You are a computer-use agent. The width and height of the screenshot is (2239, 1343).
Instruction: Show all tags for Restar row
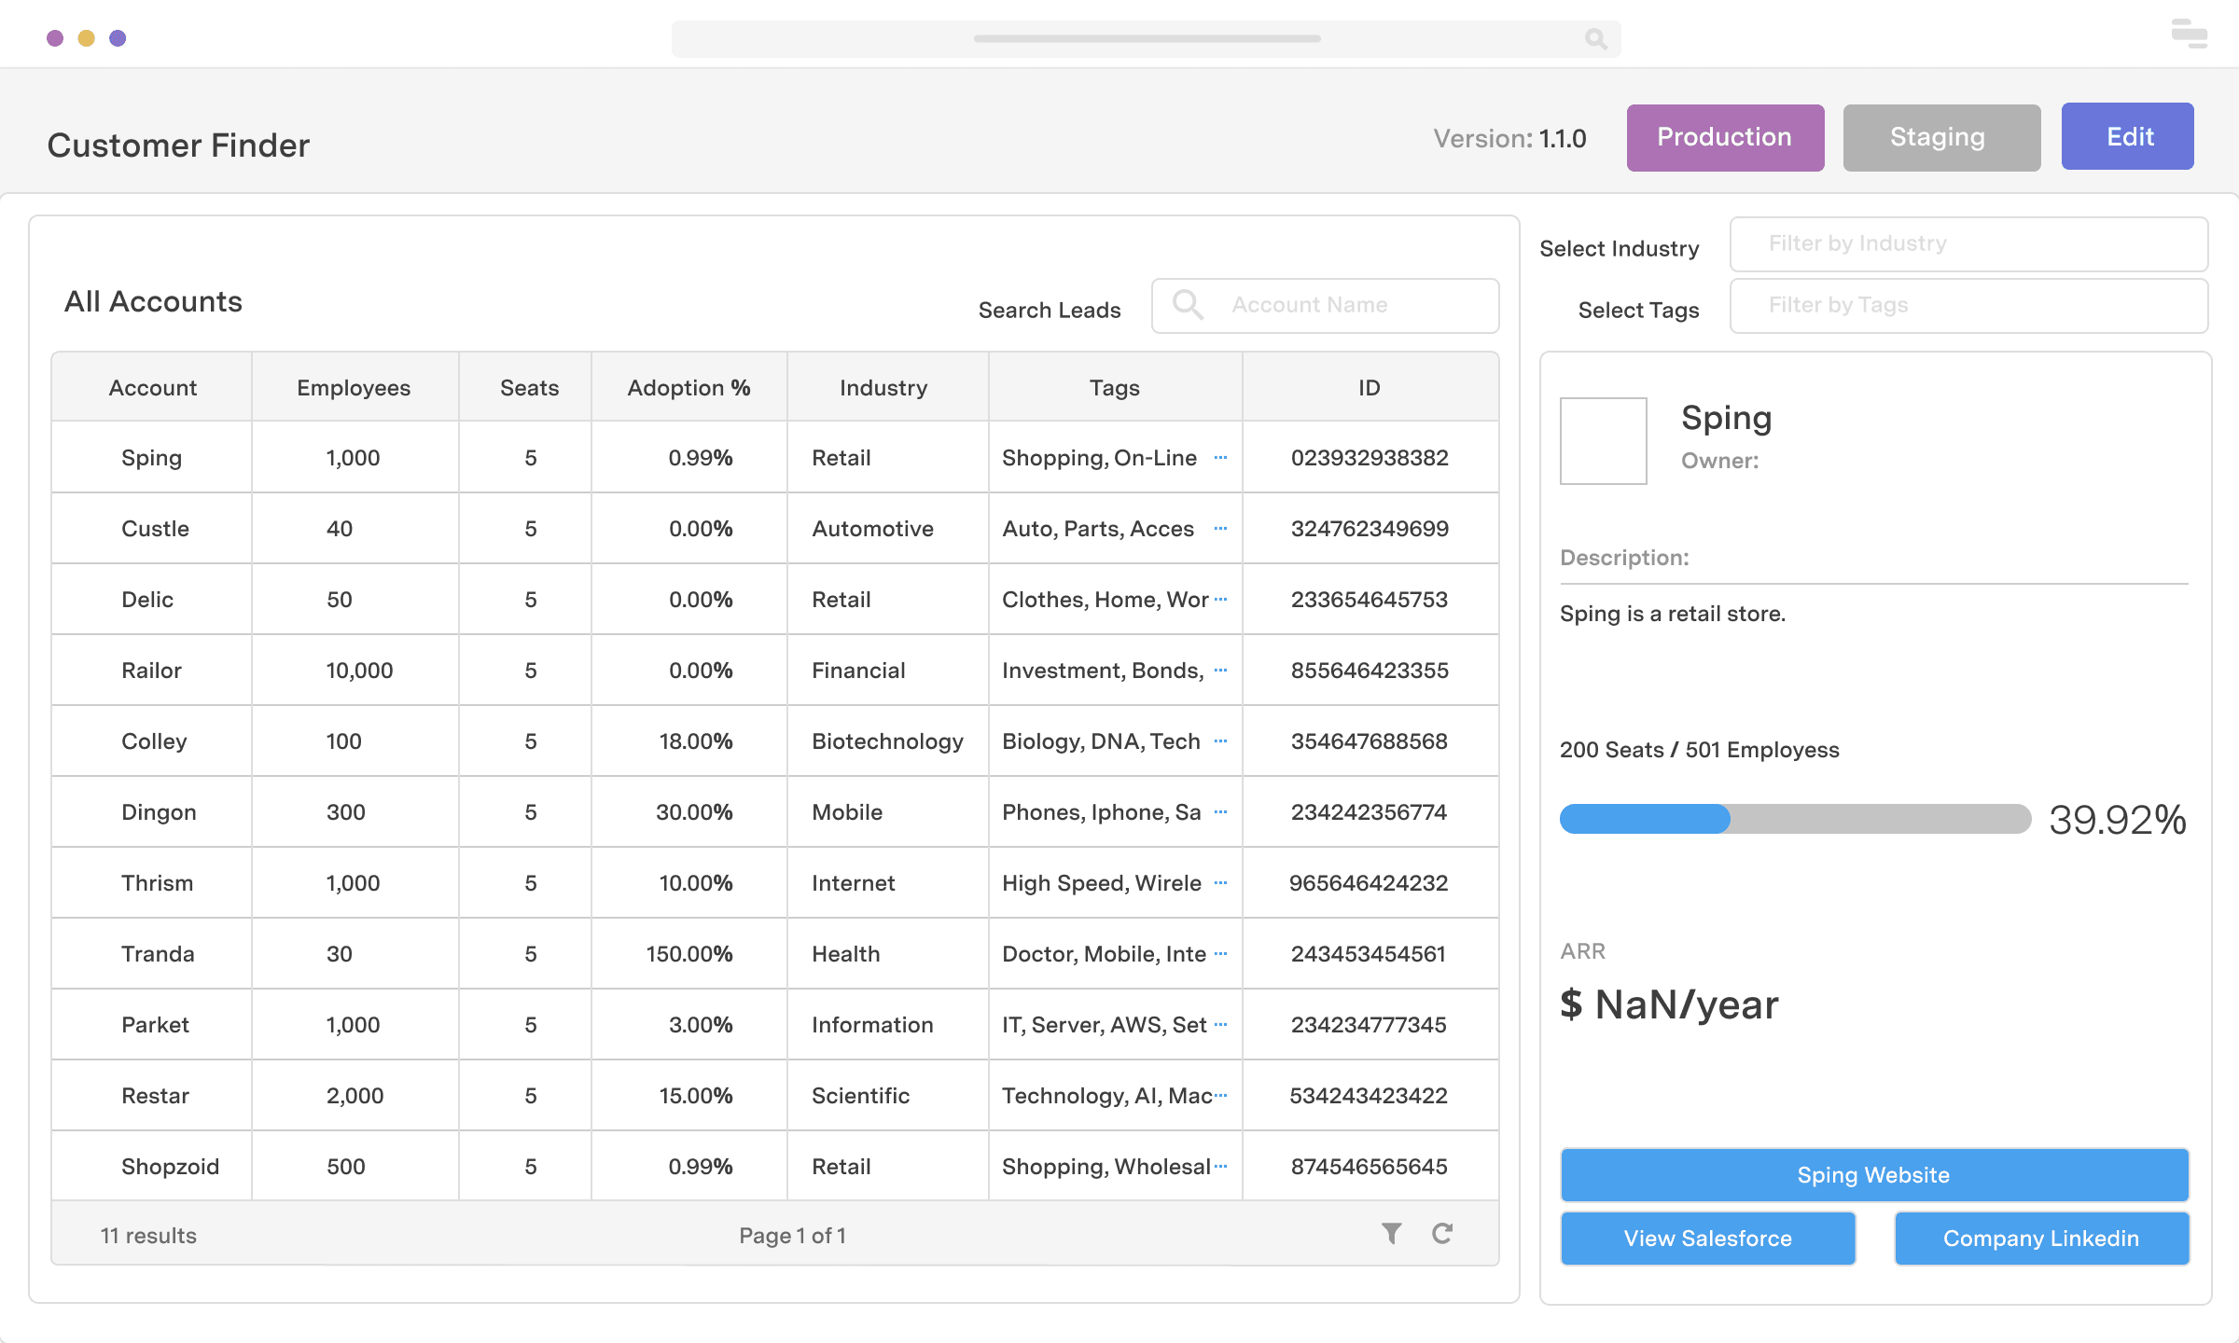click(1222, 1096)
